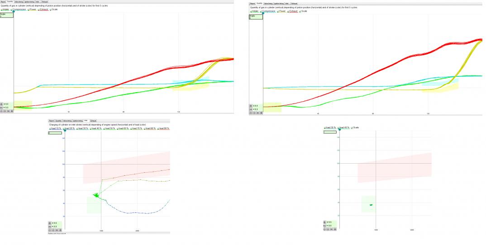Click the ~1:1 scale icon in bottom-right chart
The width and height of the screenshot is (486, 245).
click(324, 226)
